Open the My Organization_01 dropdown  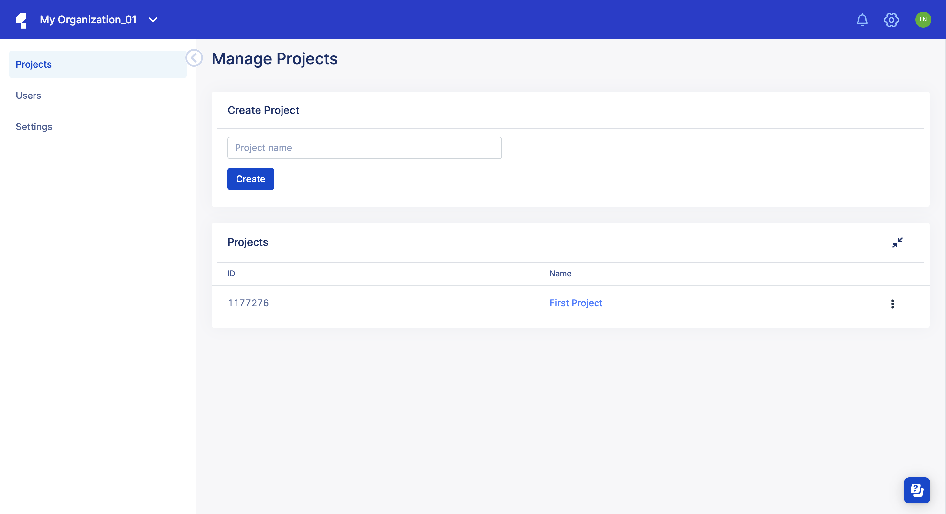tap(88, 20)
